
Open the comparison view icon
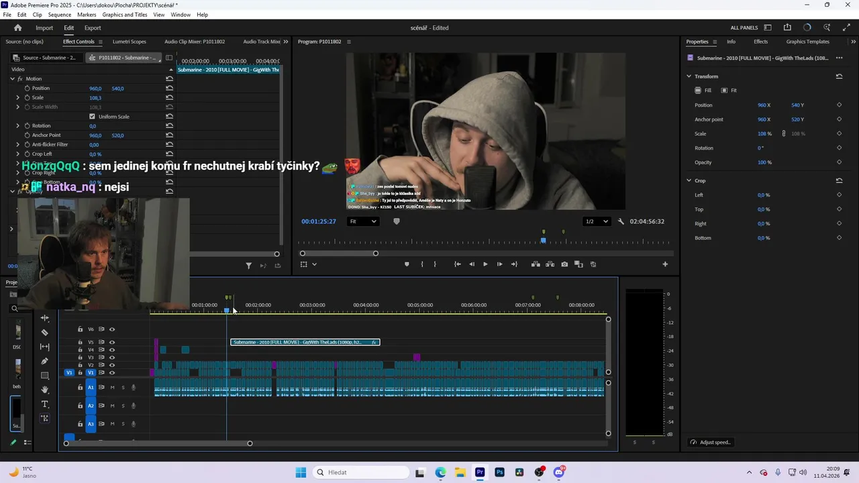pos(578,264)
